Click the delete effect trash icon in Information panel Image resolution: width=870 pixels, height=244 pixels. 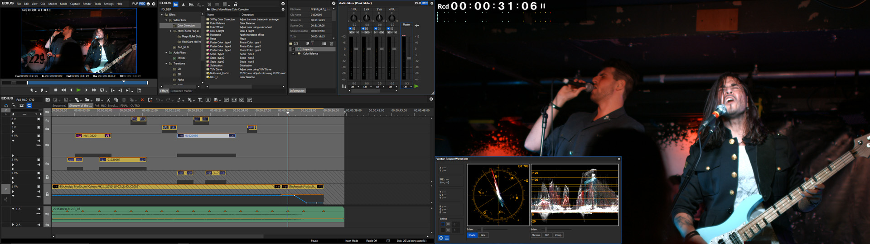(331, 43)
